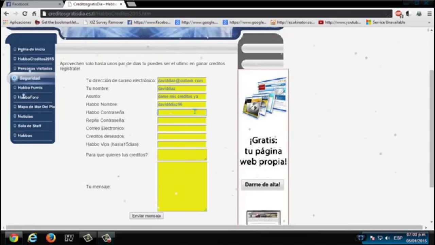
Task: Focus the 'Habbo Vips (hasta15dias)' field
Action: [182, 144]
